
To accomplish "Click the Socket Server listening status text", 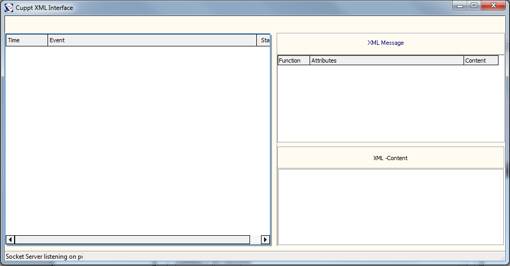I will (44, 257).
